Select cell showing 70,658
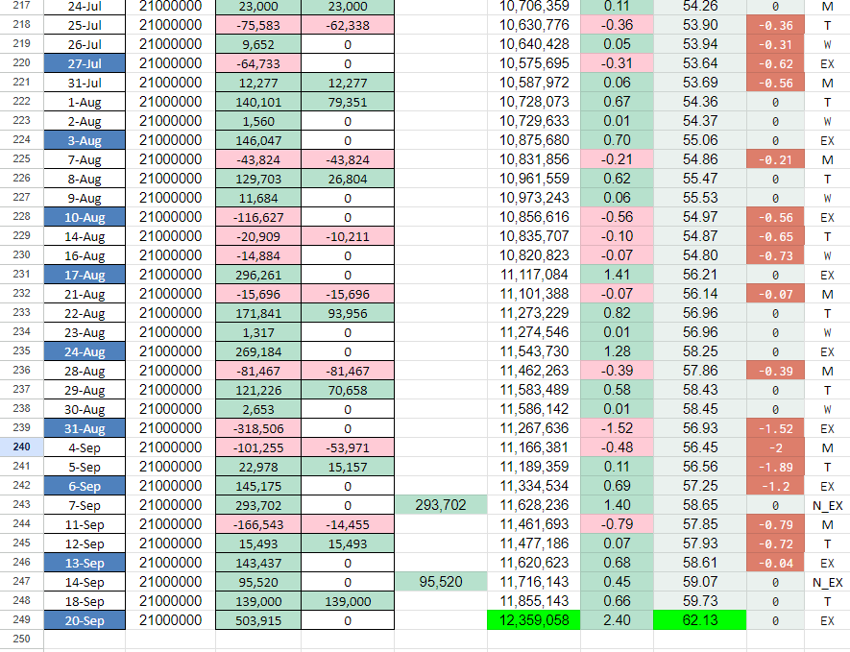 [x=348, y=390]
